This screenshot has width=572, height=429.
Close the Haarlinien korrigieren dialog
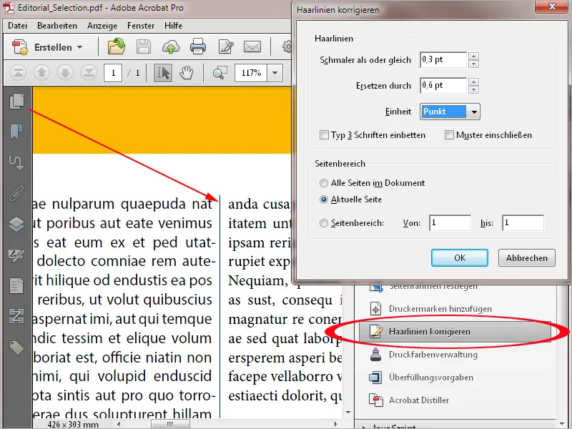click(x=552, y=7)
